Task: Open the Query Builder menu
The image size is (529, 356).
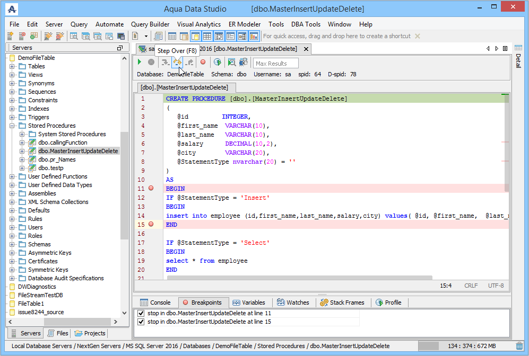Action: point(150,24)
